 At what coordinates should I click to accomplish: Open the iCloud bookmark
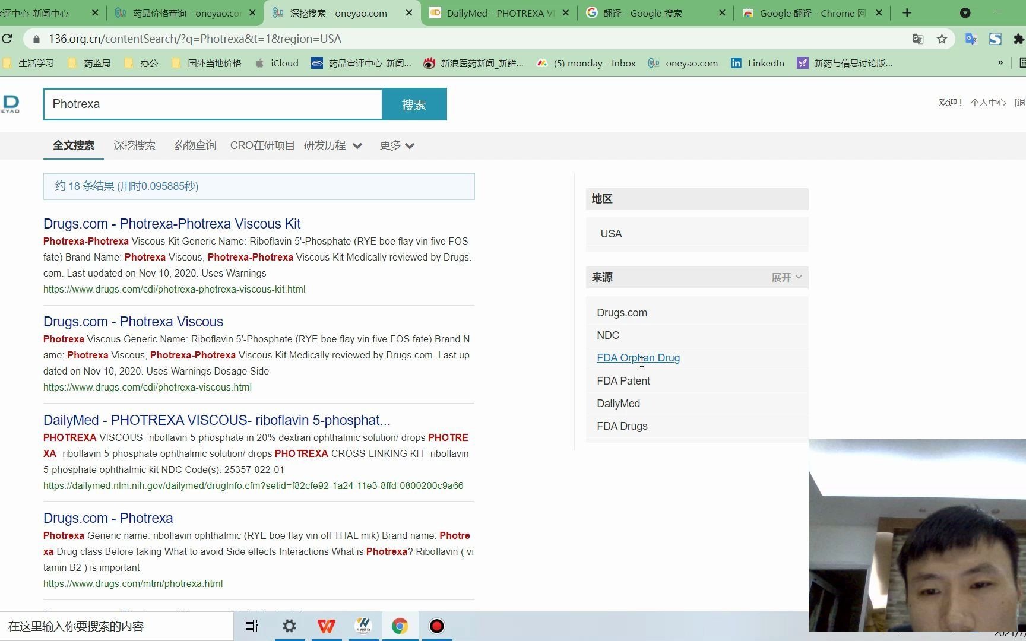277,63
